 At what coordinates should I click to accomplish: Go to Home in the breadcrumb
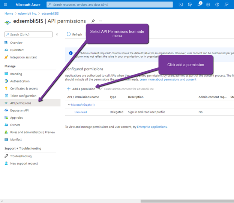[x=9, y=13]
